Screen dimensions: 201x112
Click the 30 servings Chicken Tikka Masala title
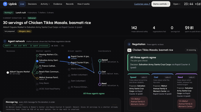47,23
